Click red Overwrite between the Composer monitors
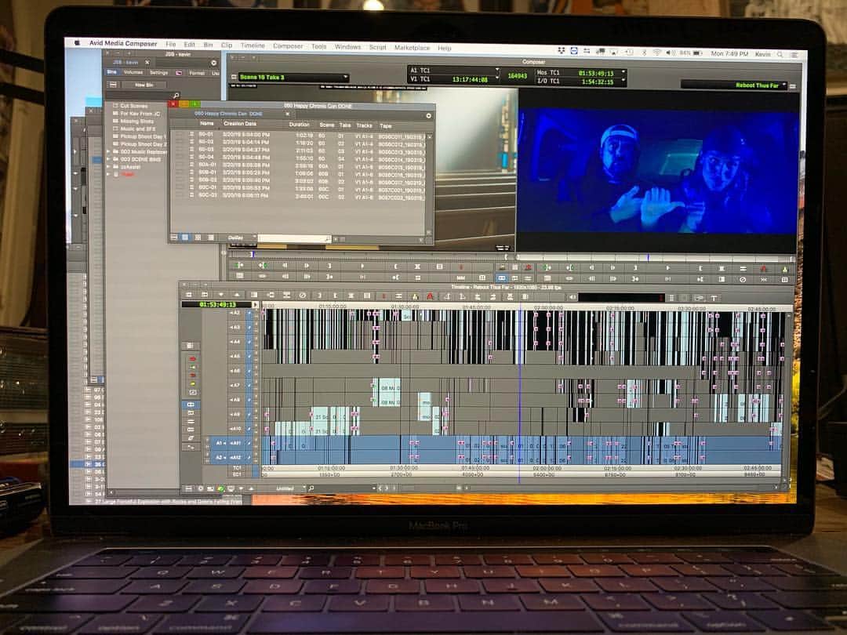This screenshot has height=635, width=847. (x=528, y=268)
